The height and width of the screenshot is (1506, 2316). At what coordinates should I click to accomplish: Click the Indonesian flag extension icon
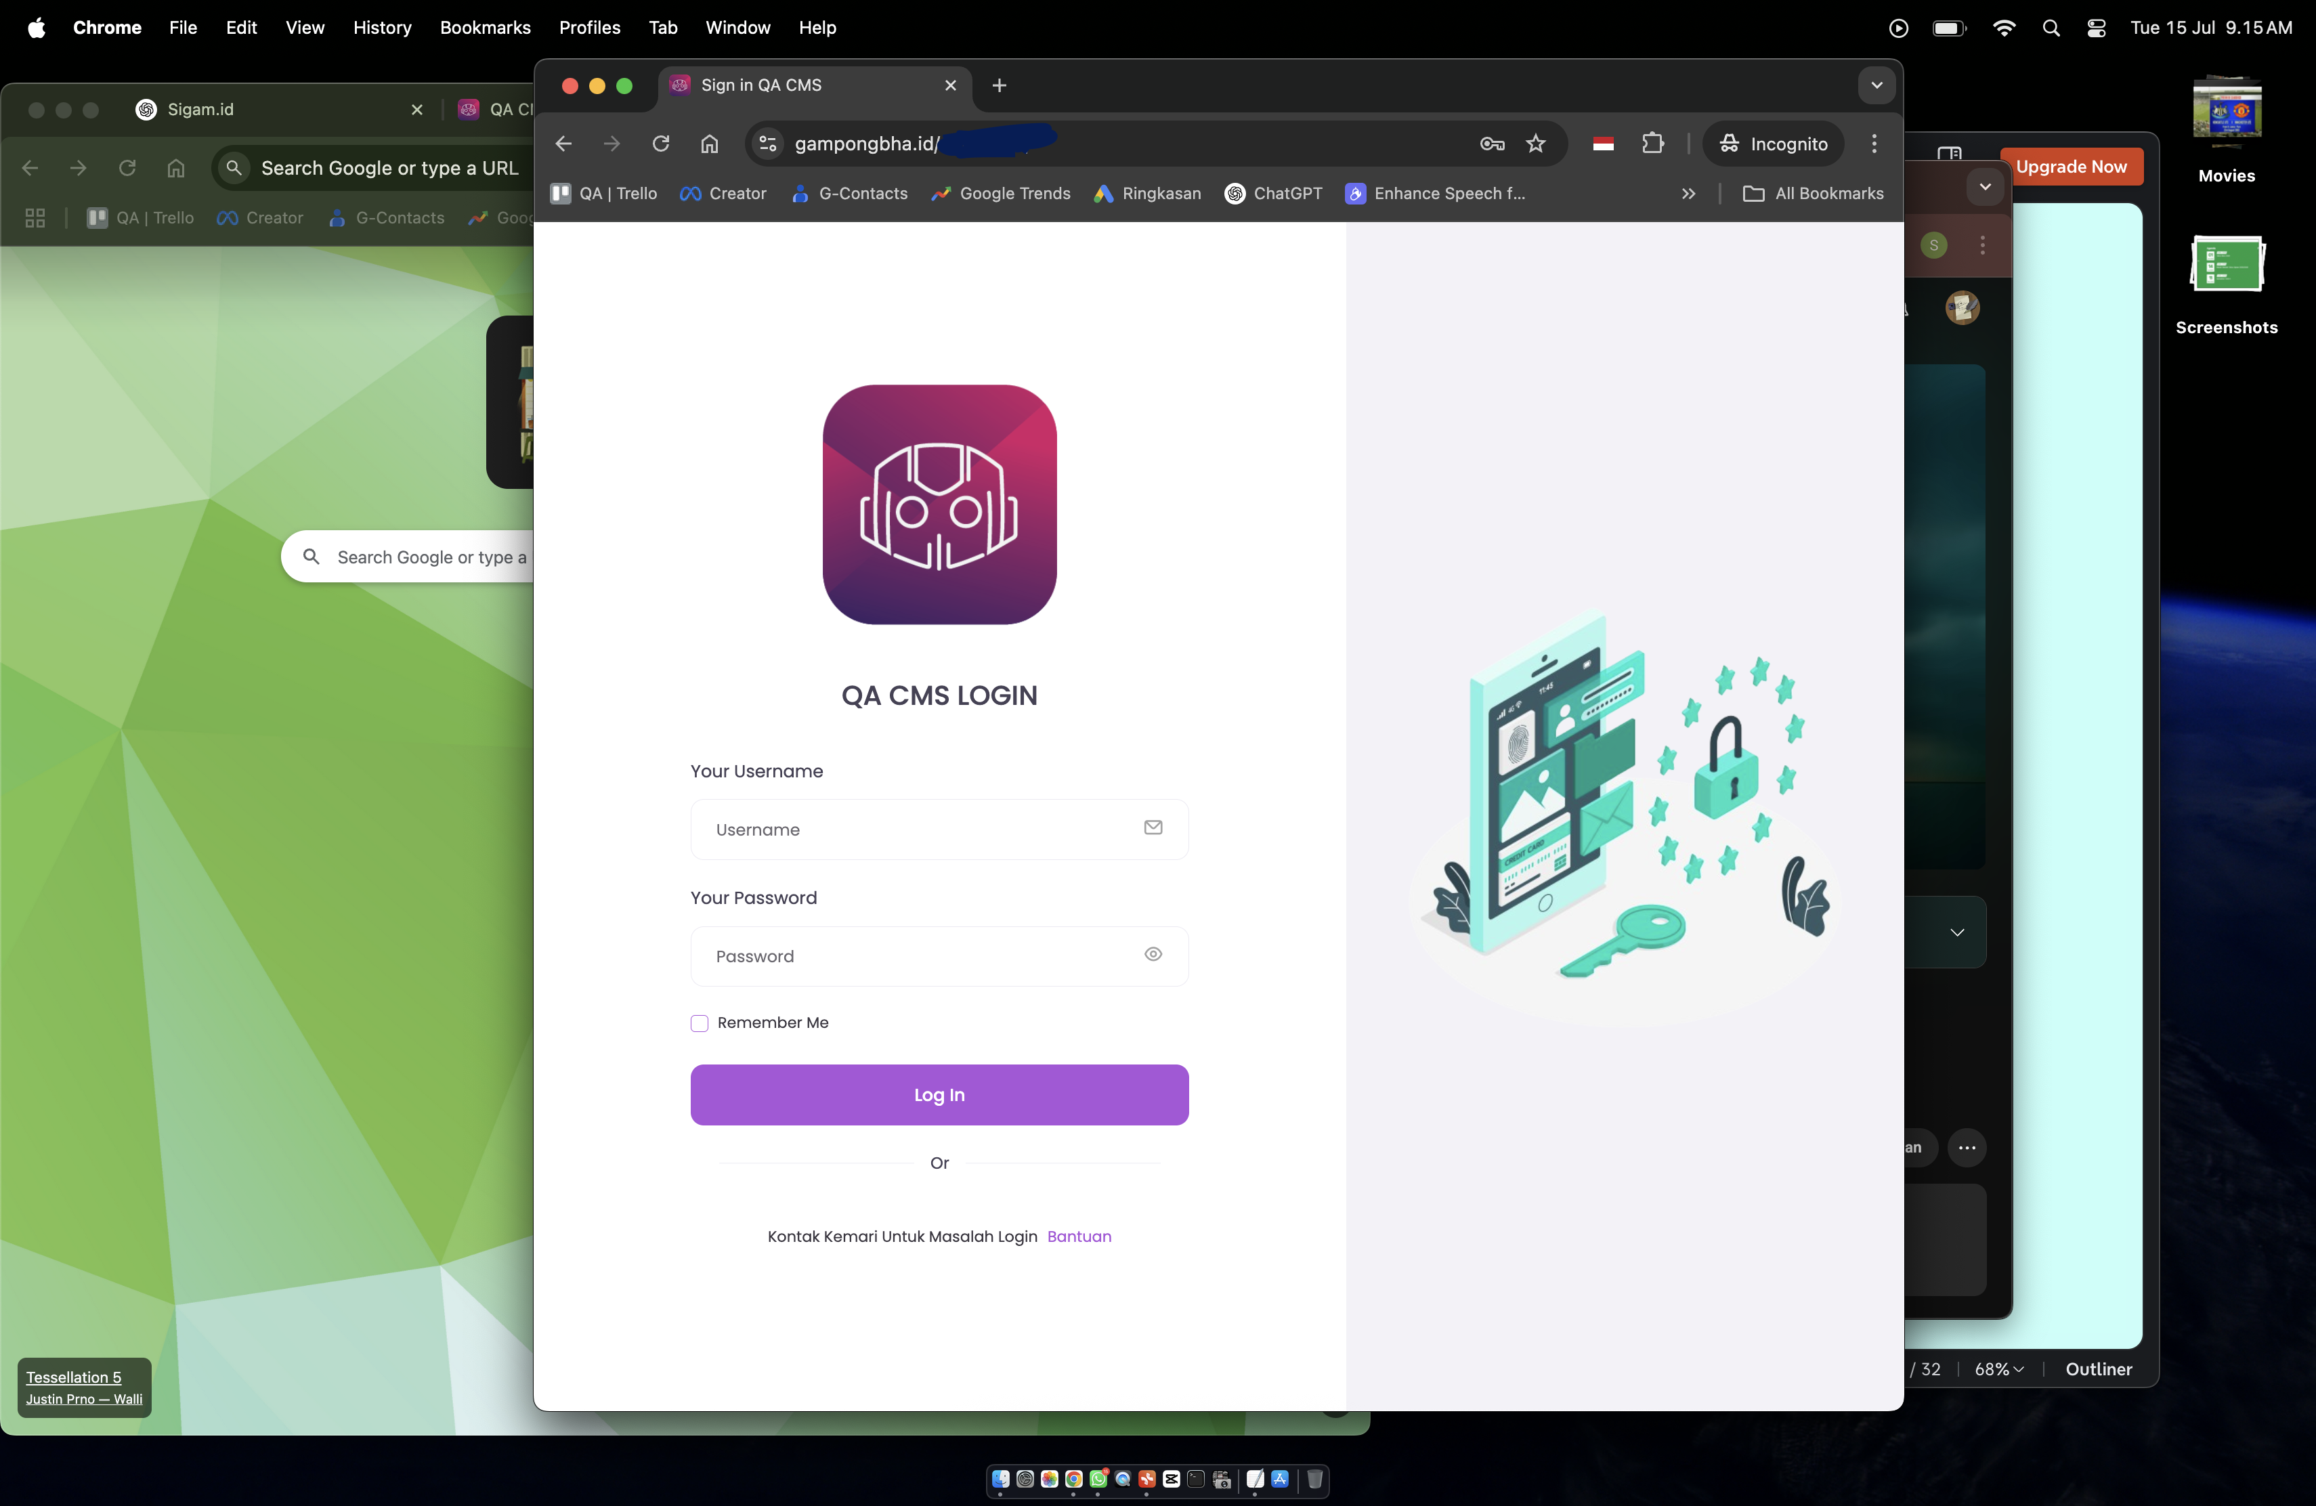pos(1604,144)
